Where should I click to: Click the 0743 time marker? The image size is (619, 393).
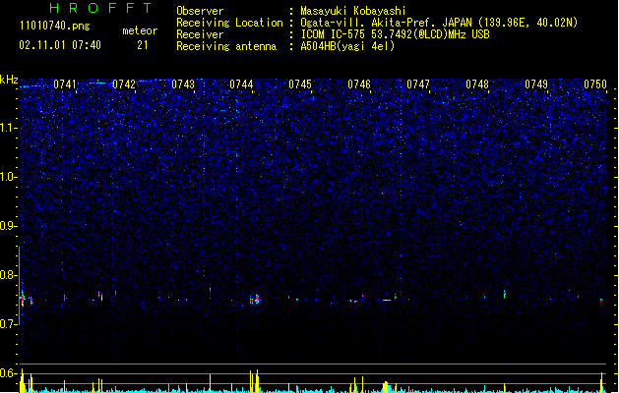[x=183, y=84]
